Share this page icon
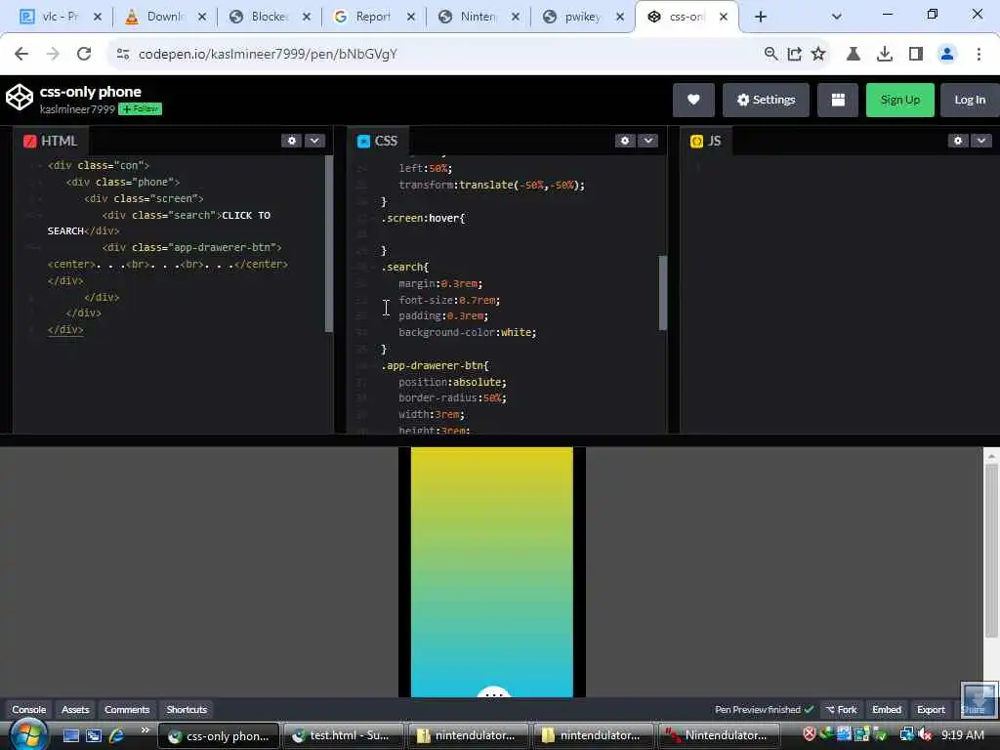This screenshot has width=1000, height=750. (794, 54)
